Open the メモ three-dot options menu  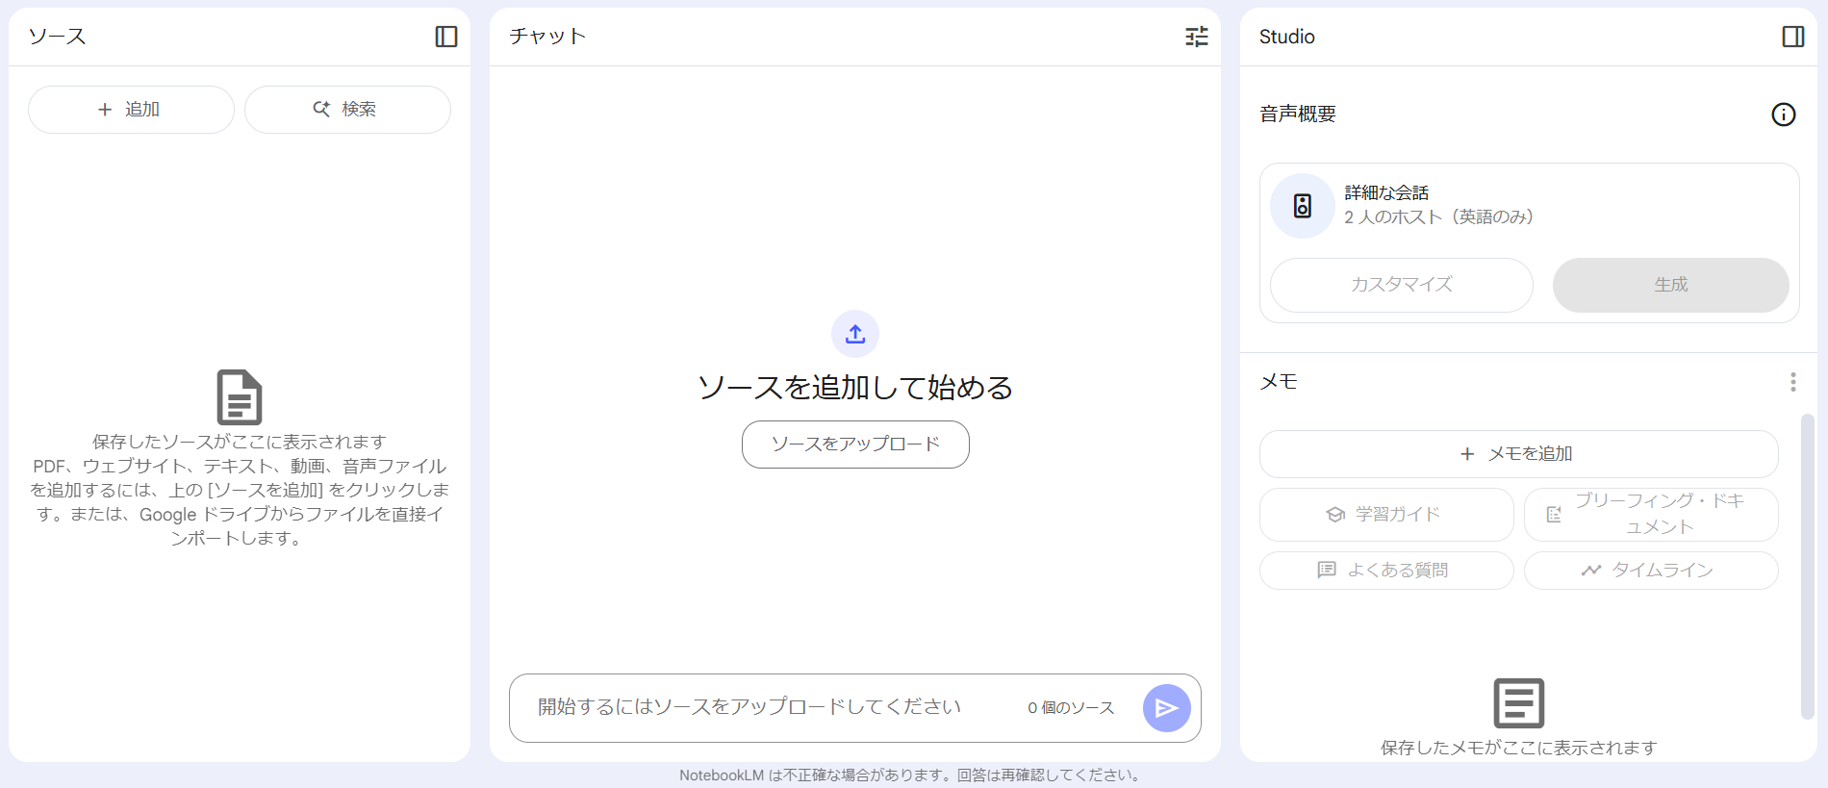tap(1792, 382)
